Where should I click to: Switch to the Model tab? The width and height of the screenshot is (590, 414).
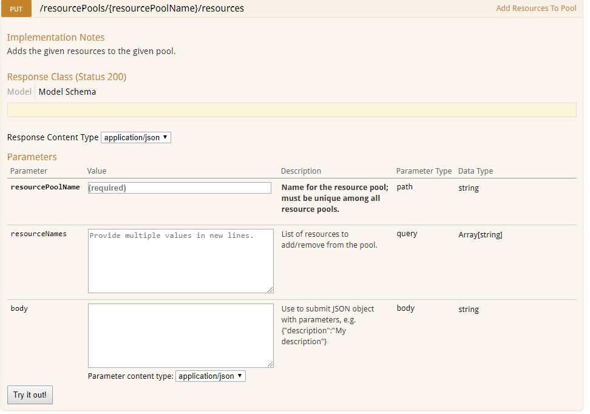(20, 92)
